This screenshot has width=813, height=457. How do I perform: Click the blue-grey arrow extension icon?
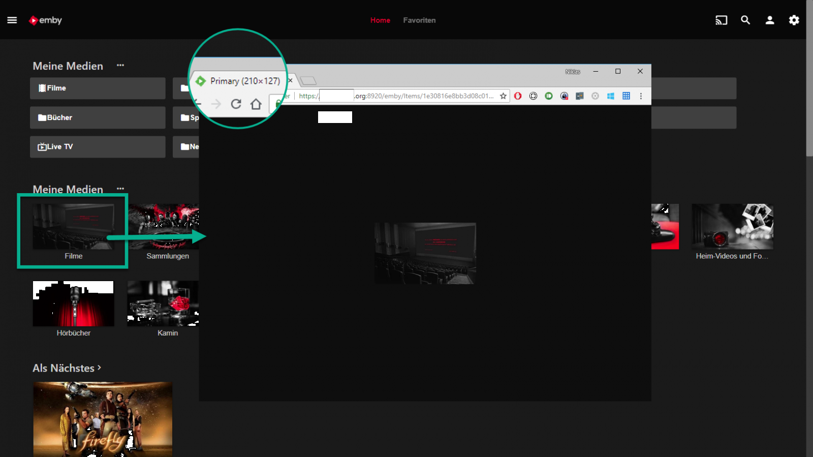coord(580,96)
